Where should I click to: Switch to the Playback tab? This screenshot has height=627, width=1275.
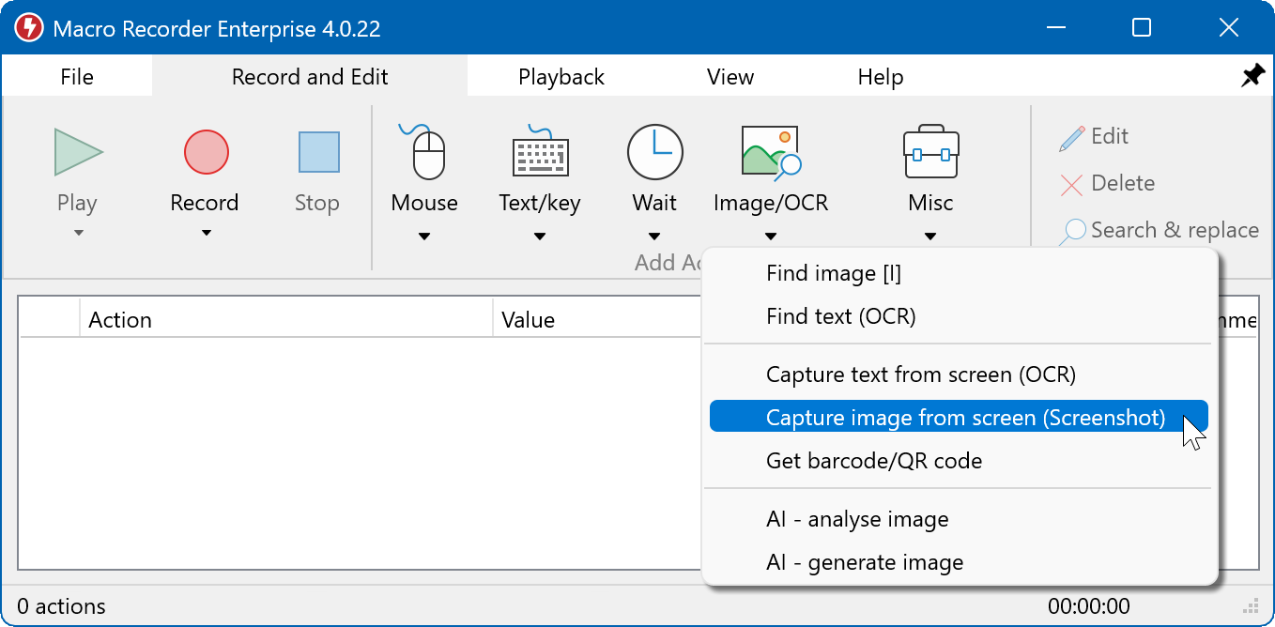[561, 76]
